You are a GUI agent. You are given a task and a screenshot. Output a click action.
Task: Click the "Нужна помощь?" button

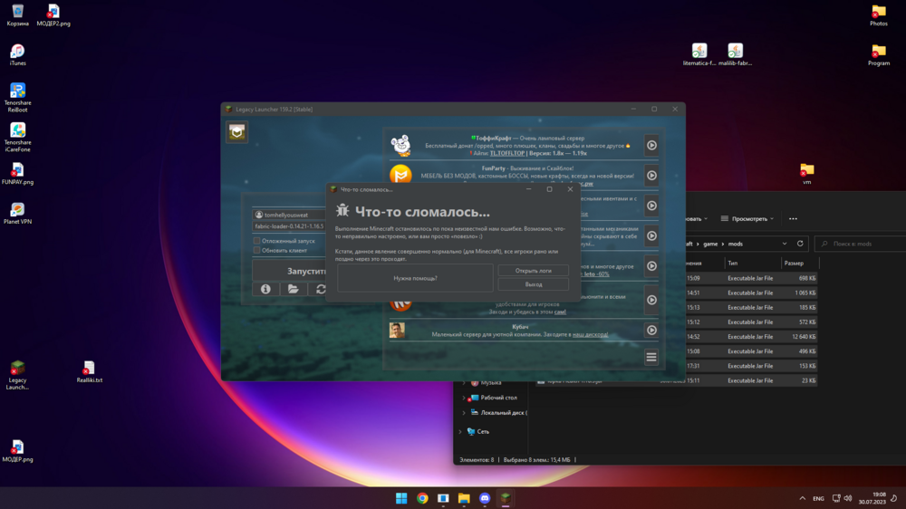[x=415, y=278]
